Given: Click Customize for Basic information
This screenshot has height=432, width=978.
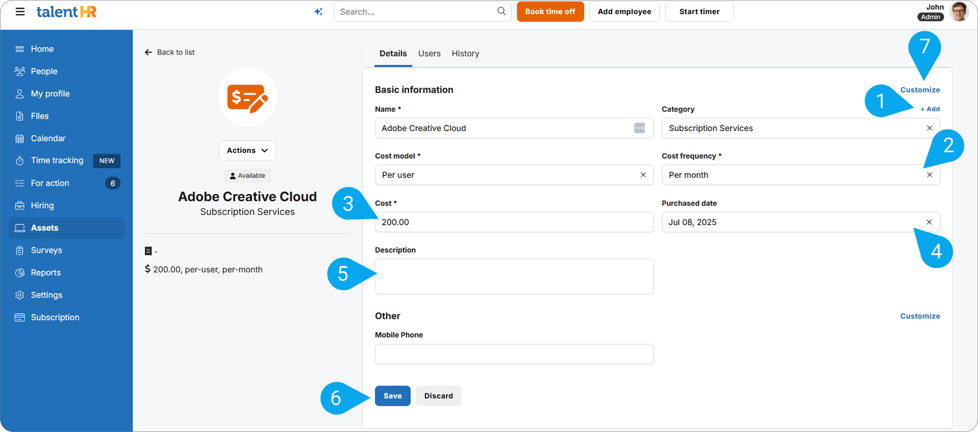Looking at the screenshot, I should tap(920, 90).
